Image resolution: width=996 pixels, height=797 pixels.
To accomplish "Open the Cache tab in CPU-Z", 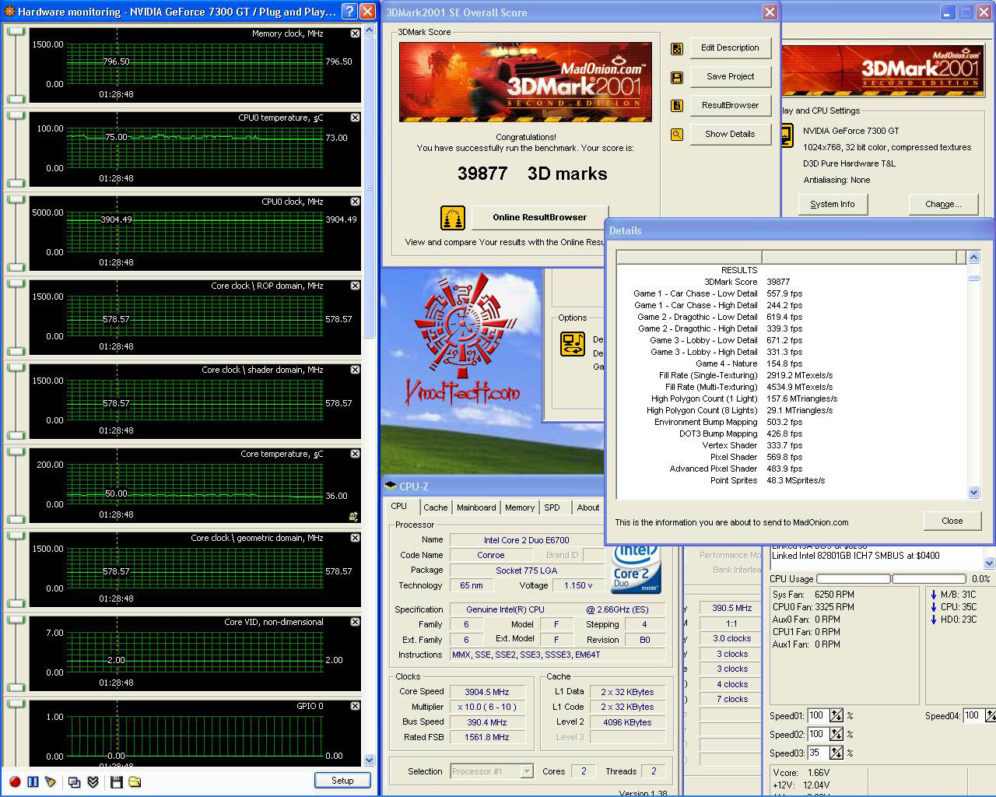I will click(x=436, y=507).
